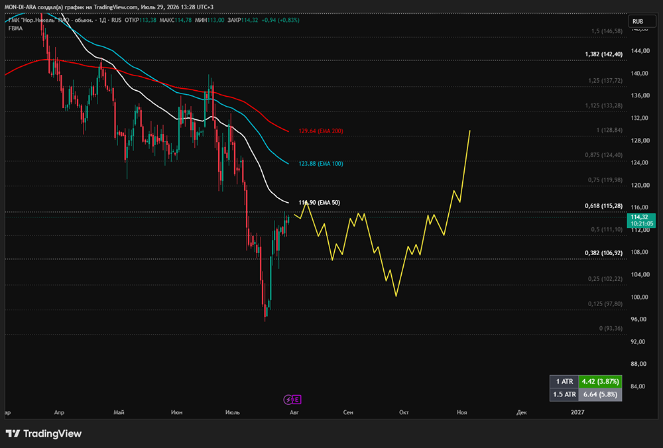Click the 100,00 mark on the price scale
This screenshot has width=663, height=448.
[639, 297]
